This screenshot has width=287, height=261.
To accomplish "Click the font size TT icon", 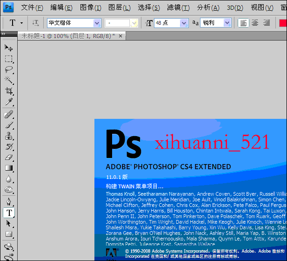I will (x=149, y=23).
